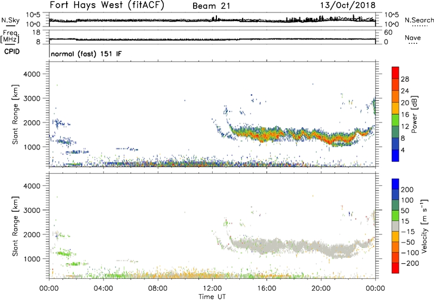Click 'Slant Range [km]' label of velocity panel

[x=15, y=226]
